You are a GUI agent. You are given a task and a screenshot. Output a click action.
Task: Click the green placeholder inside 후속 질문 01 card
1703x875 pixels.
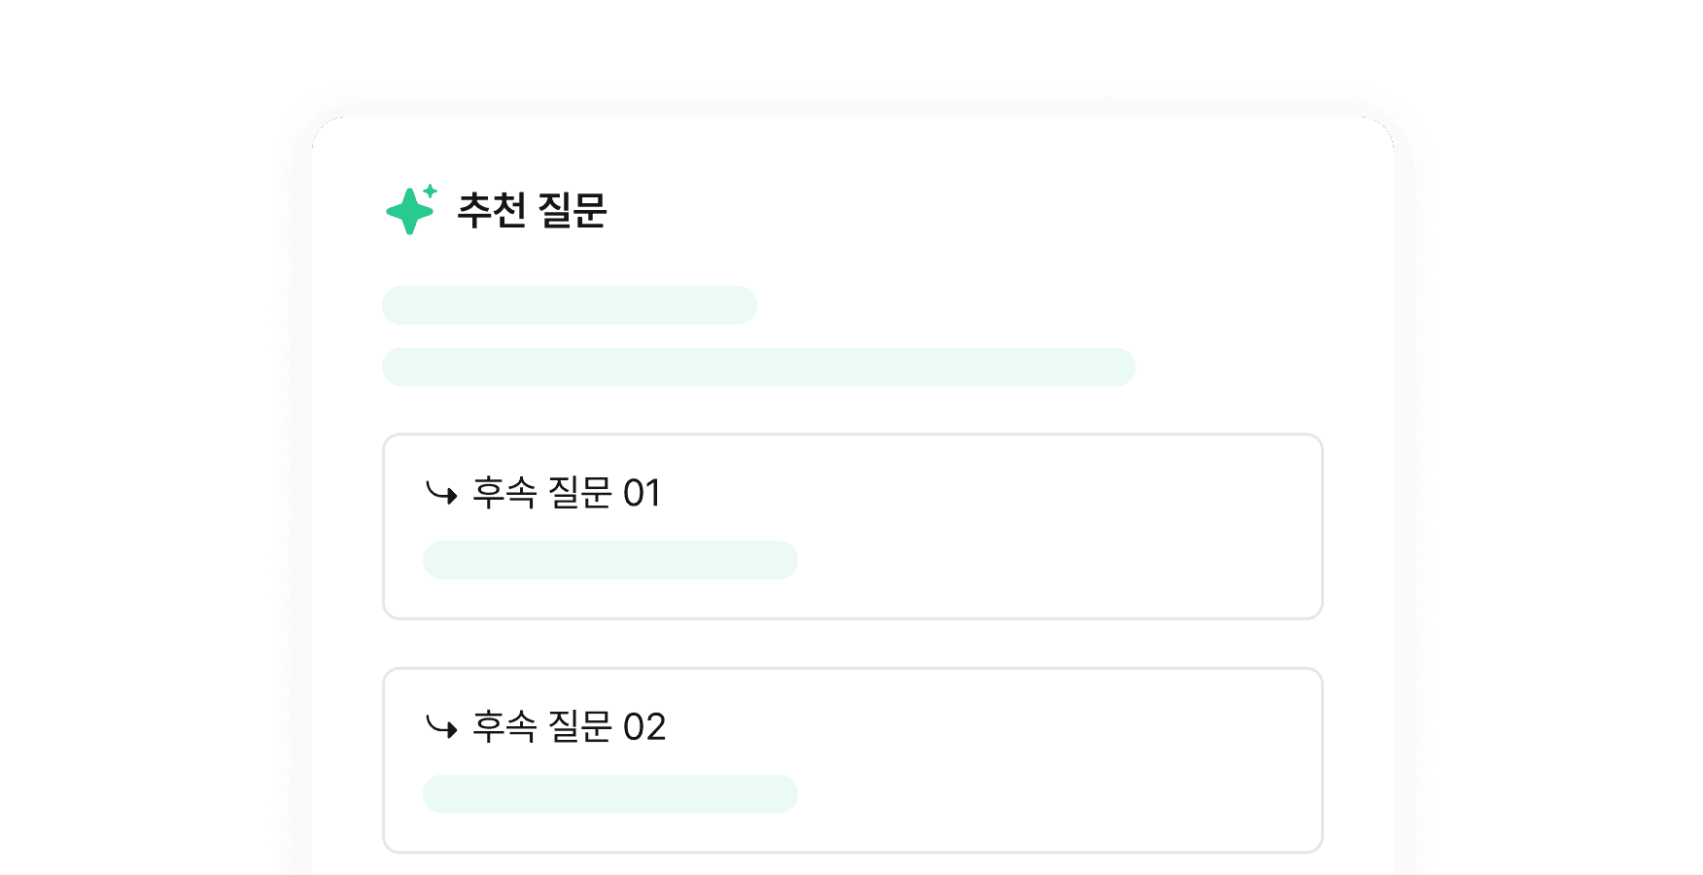[610, 560]
